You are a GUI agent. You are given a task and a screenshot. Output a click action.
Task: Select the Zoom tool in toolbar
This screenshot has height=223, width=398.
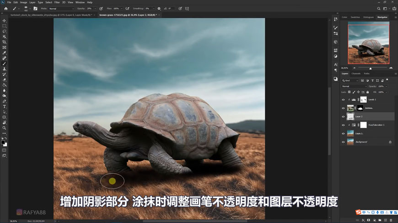[5, 128]
